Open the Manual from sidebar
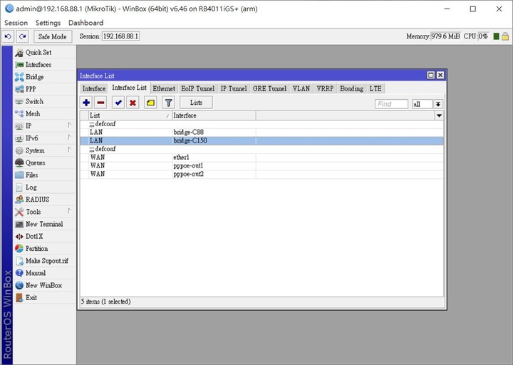Image resolution: width=513 pixels, height=365 pixels. tap(44, 273)
